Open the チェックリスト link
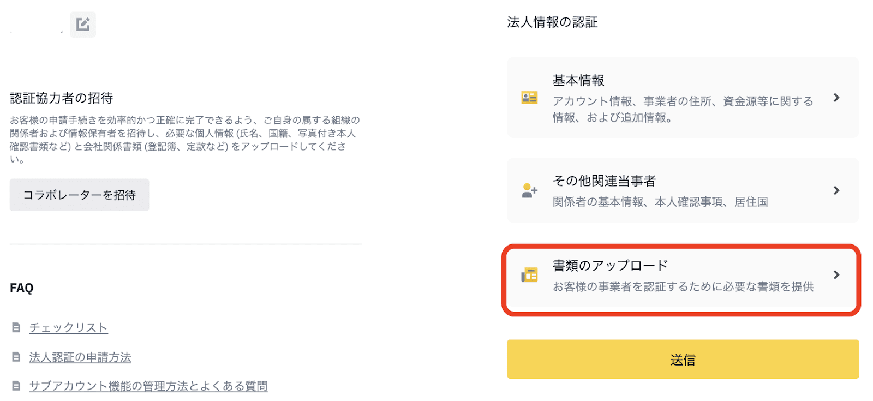The width and height of the screenshot is (873, 401). click(68, 328)
